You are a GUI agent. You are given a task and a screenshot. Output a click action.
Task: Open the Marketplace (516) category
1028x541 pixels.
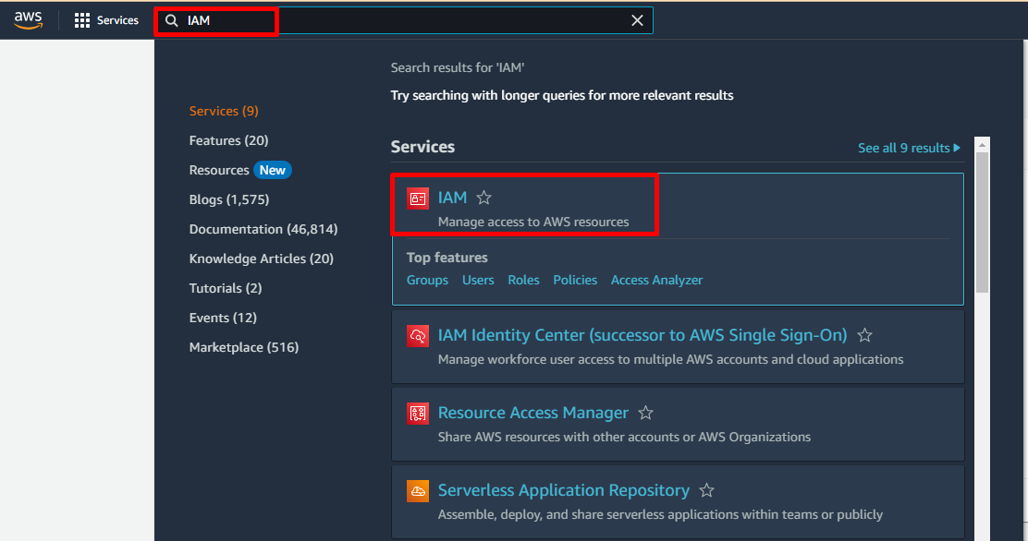pos(243,347)
